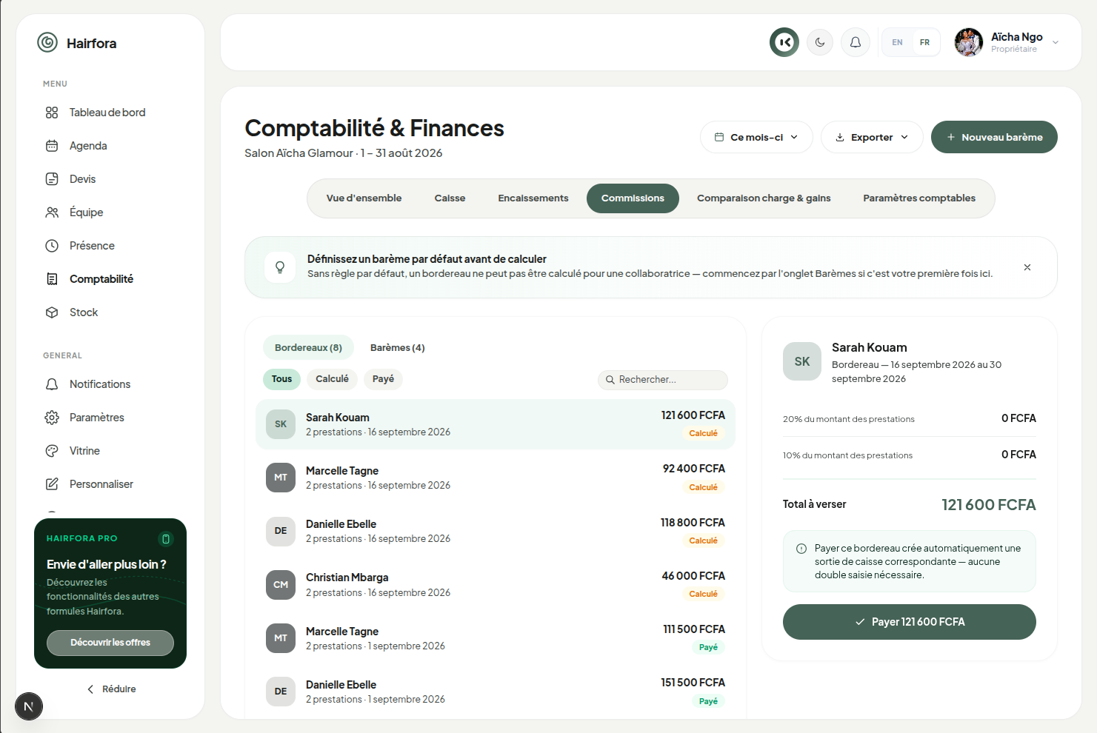1097x733 pixels.
Task: Switch language to FR
Action: coord(924,42)
